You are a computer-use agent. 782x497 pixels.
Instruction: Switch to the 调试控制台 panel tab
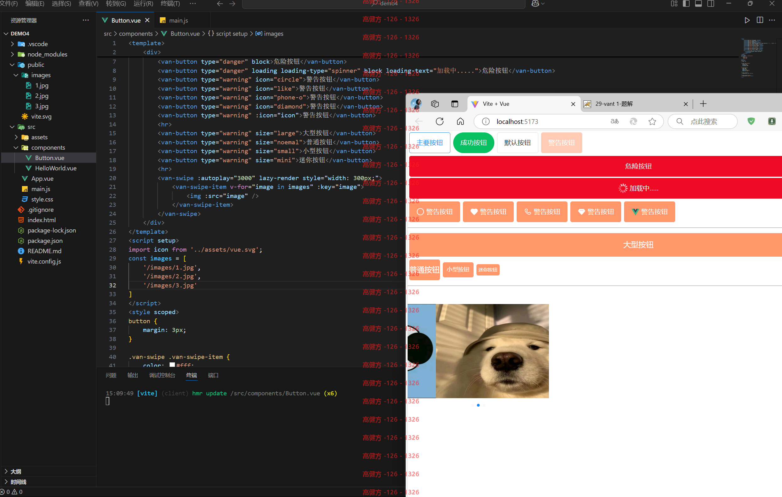162,375
